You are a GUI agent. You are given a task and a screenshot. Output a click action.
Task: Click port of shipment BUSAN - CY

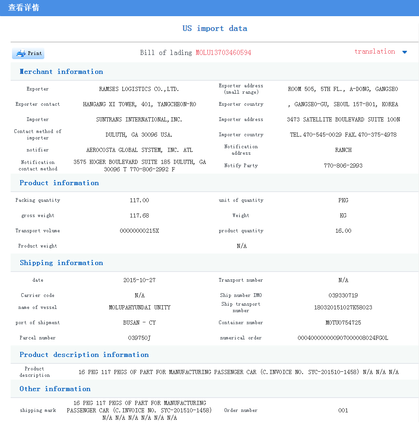pyautogui.click(x=140, y=323)
